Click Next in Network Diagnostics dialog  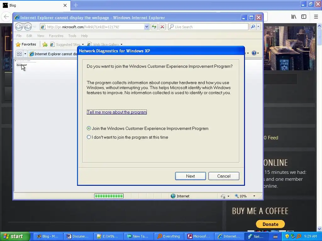[x=190, y=176]
